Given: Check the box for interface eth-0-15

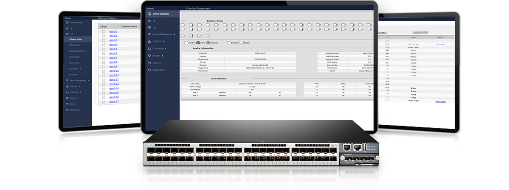Looking at the screenshot, I should (104, 93).
